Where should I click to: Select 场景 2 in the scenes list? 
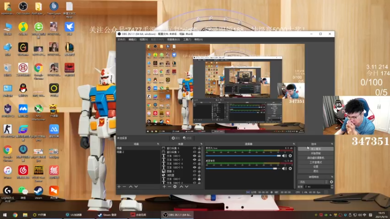138,152
